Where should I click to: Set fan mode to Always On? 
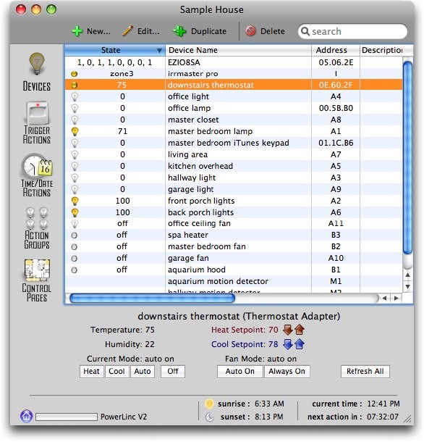pyautogui.click(x=287, y=371)
